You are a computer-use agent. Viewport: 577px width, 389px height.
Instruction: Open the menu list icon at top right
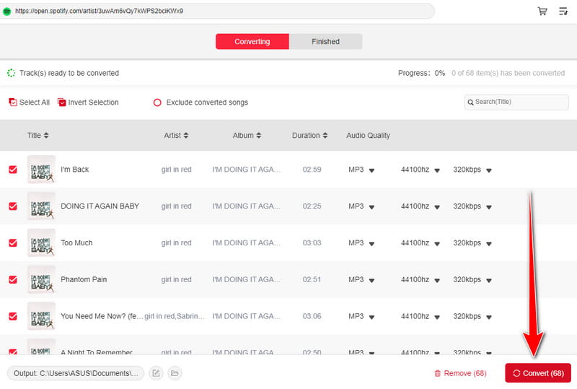point(563,12)
